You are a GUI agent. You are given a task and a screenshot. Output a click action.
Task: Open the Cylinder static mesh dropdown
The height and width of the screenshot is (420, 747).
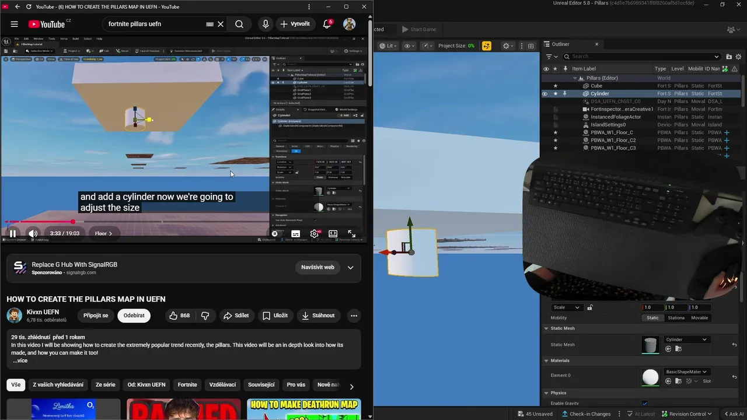tap(686, 339)
